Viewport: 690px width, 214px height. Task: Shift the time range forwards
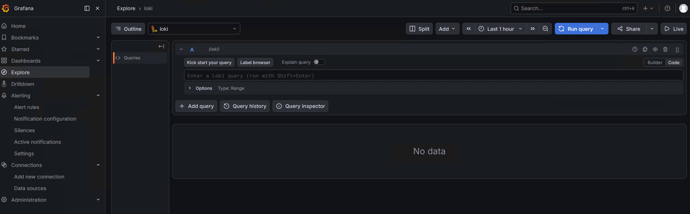pos(533,29)
